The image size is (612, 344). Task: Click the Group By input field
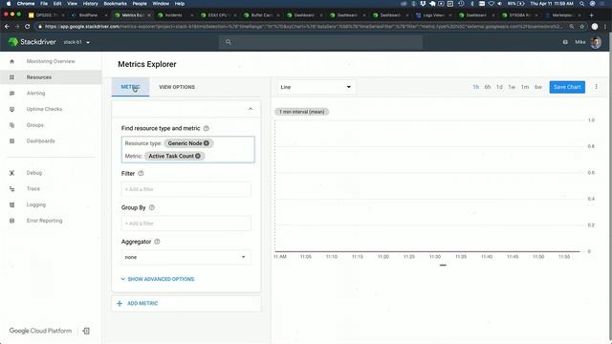point(186,224)
